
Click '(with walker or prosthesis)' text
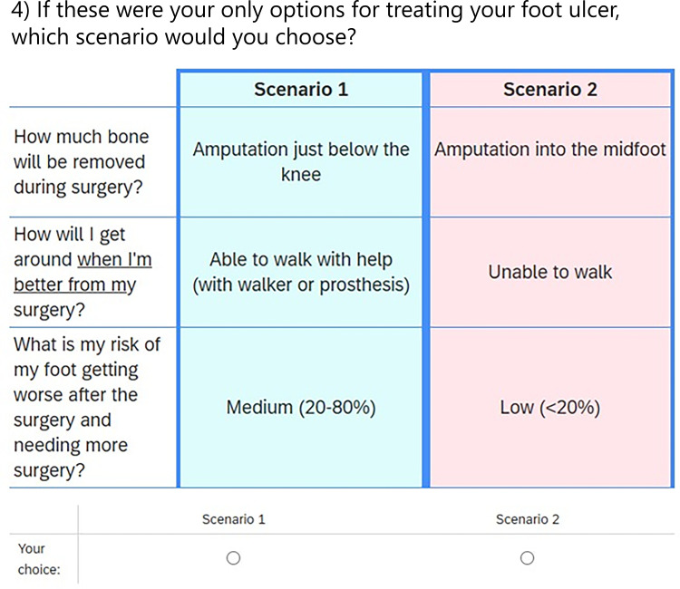[301, 285]
